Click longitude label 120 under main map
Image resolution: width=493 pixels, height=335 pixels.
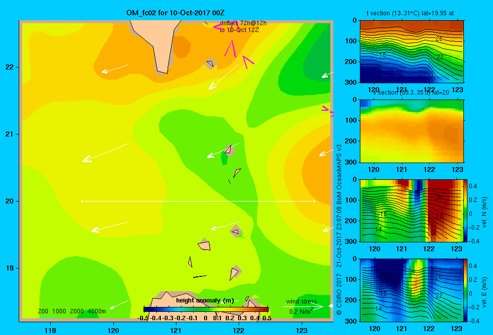(x=113, y=330)
